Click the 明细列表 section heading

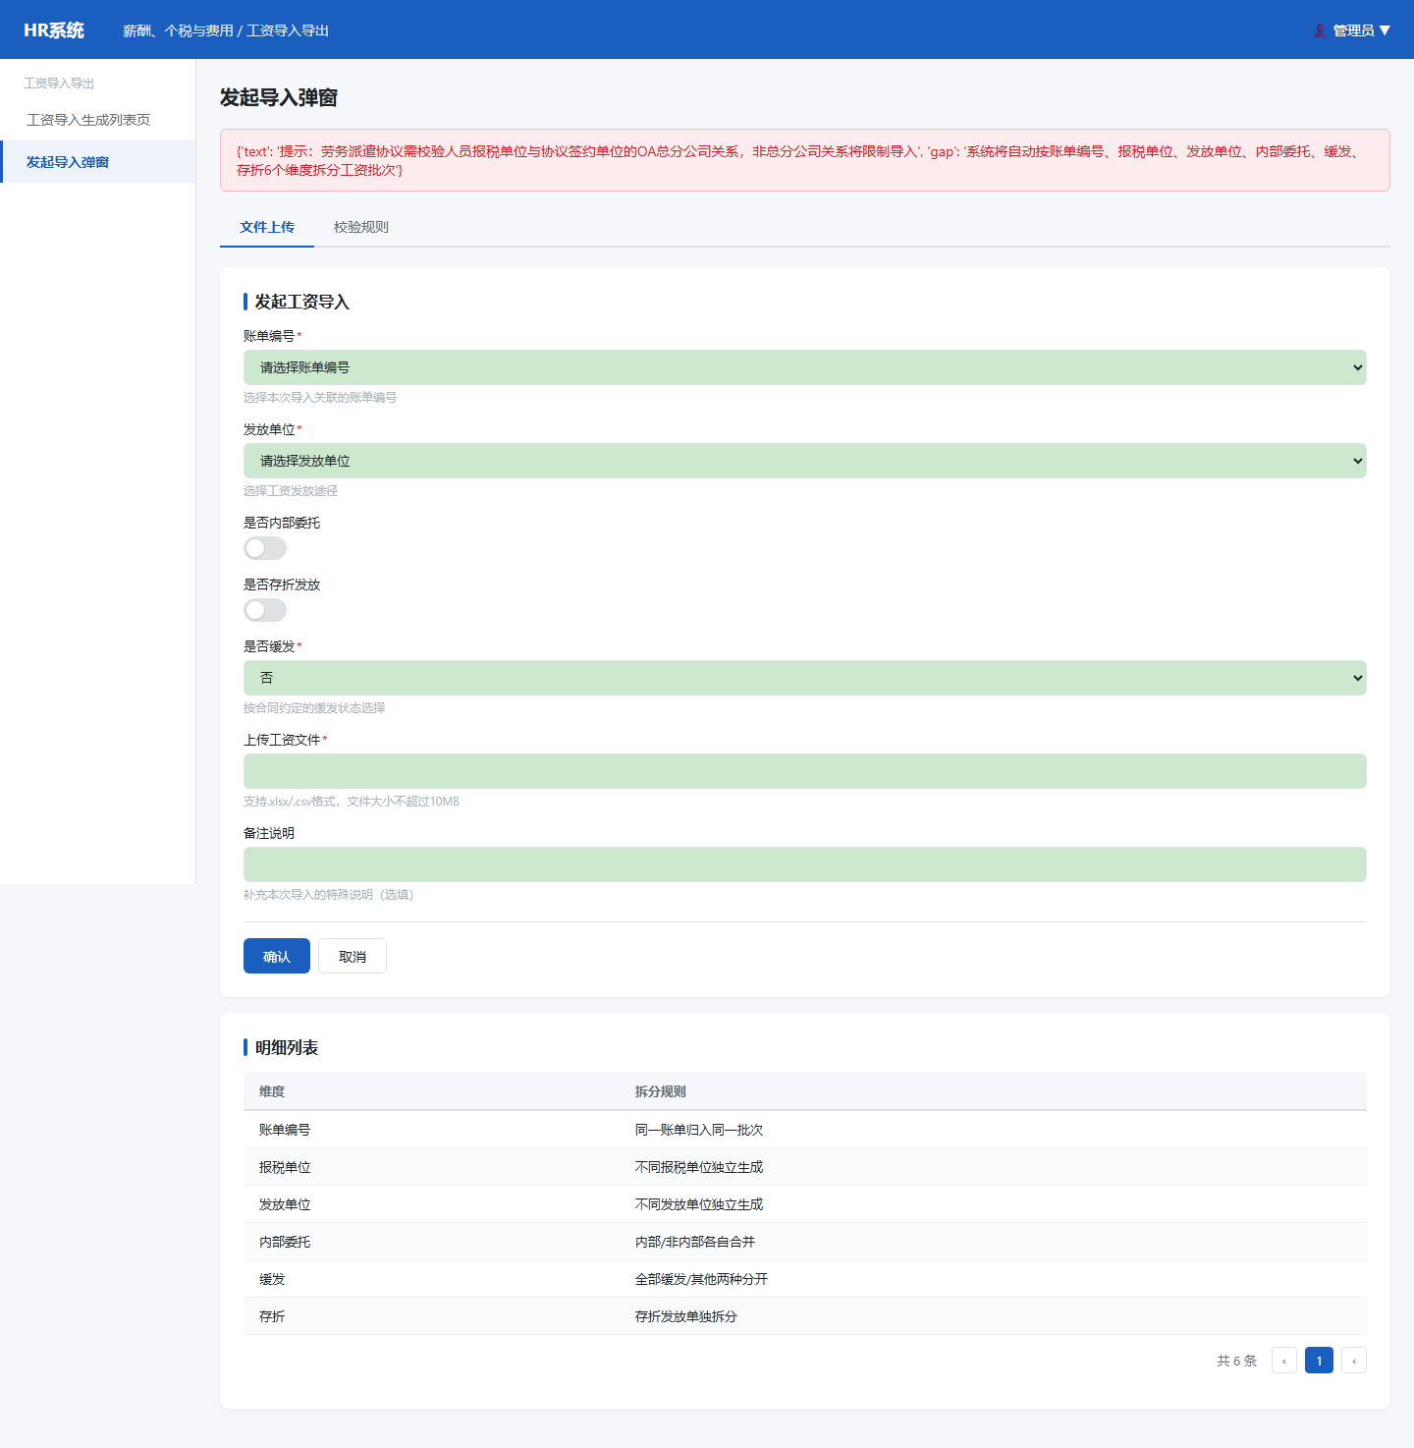(287, 1047)
